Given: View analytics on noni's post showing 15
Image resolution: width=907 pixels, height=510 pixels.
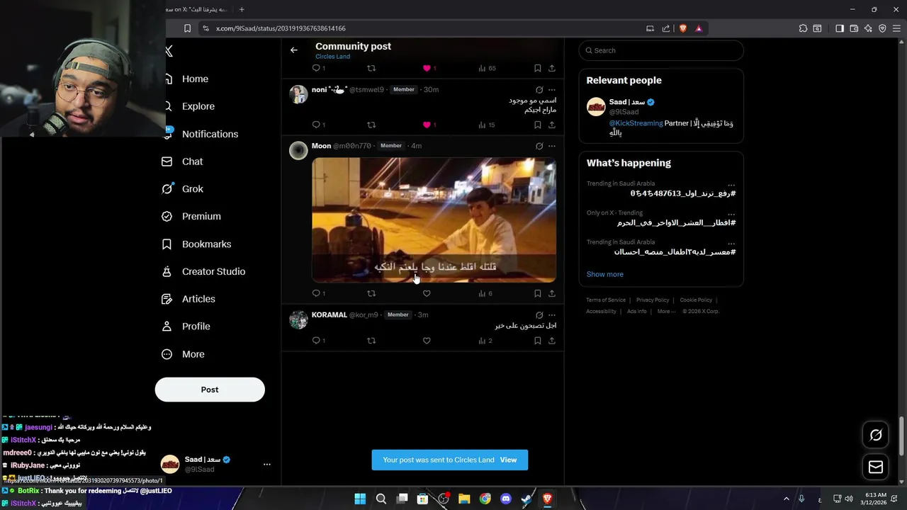Looking at the screenshot, I should tap(486, 125).
